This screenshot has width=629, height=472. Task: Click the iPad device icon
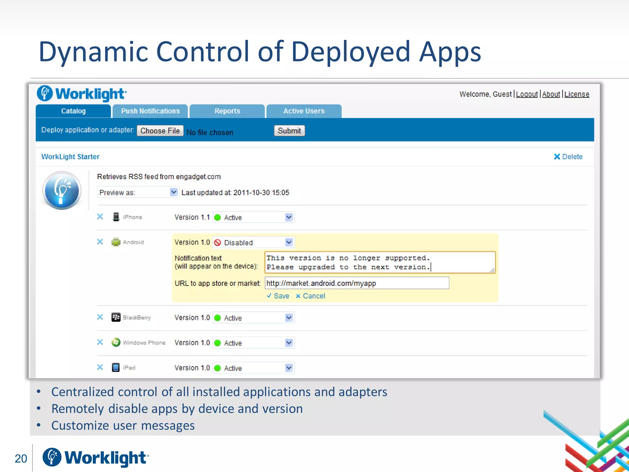click(x=116, y=368)
